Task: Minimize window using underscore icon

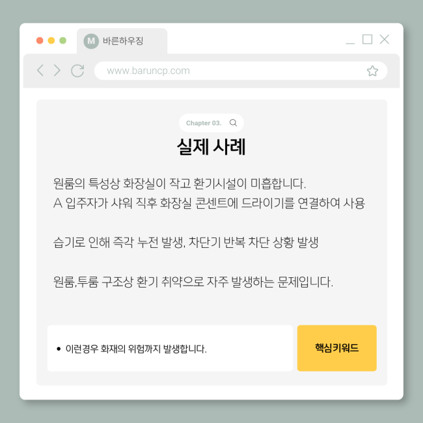Action: (x=350, y=43)
